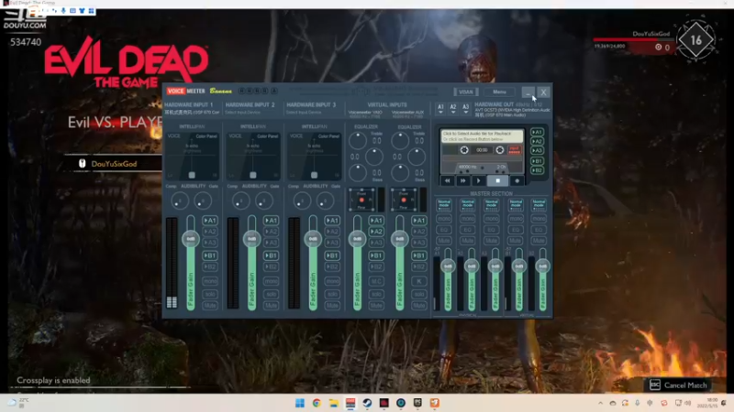Toggle B1 routing on Hardware Input 2

pos(271,255)
